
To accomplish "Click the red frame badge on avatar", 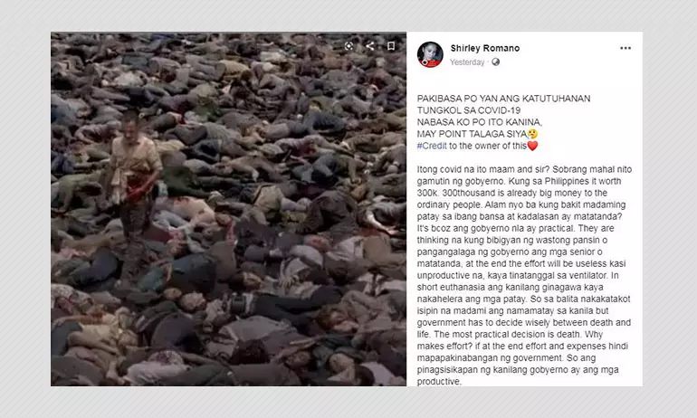I will point(425,63).
